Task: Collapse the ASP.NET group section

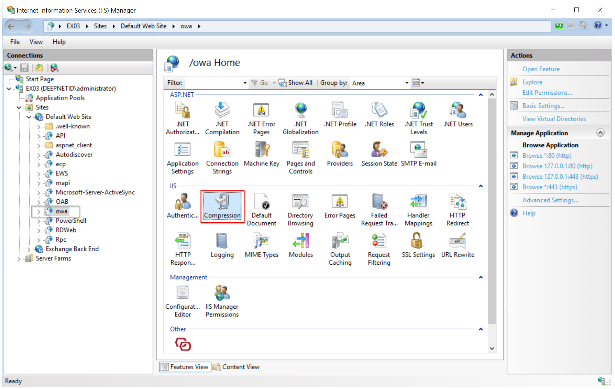Action: tap(481, 95)
